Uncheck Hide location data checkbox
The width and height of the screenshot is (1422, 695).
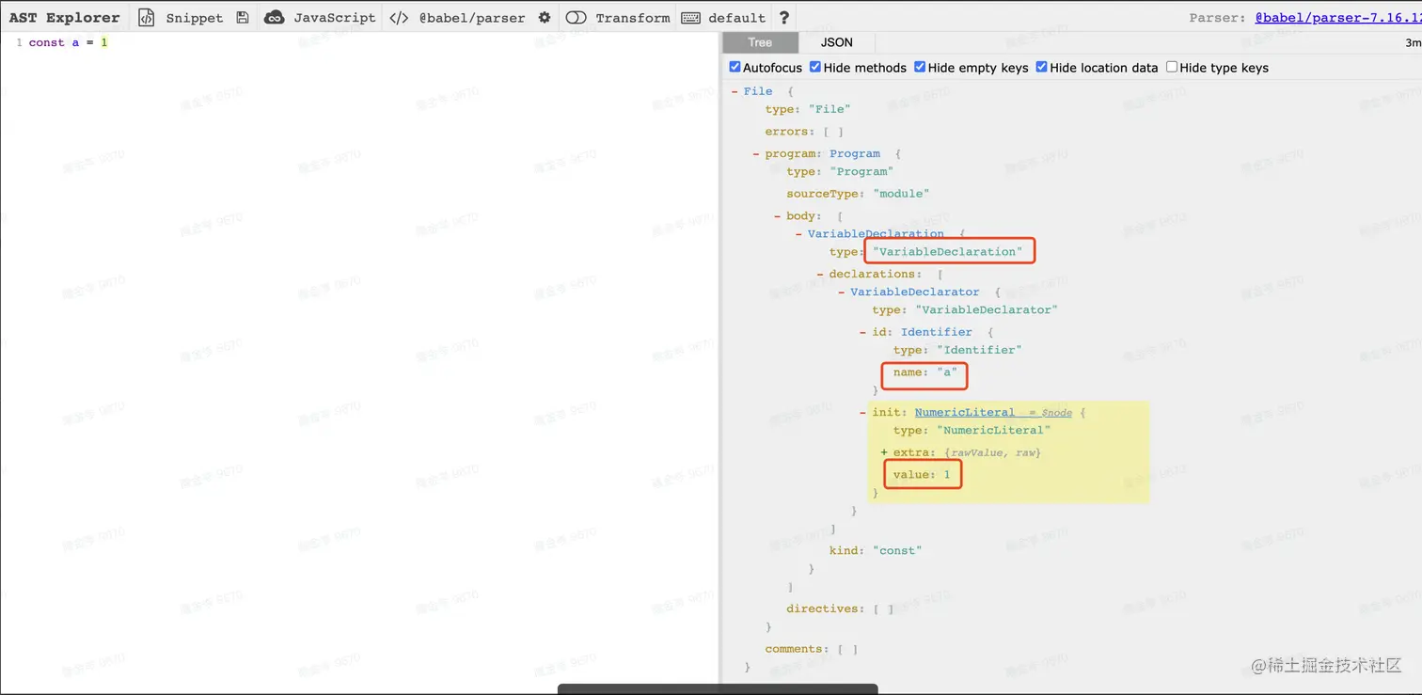pyautogui.click(x=1042, y=67)
